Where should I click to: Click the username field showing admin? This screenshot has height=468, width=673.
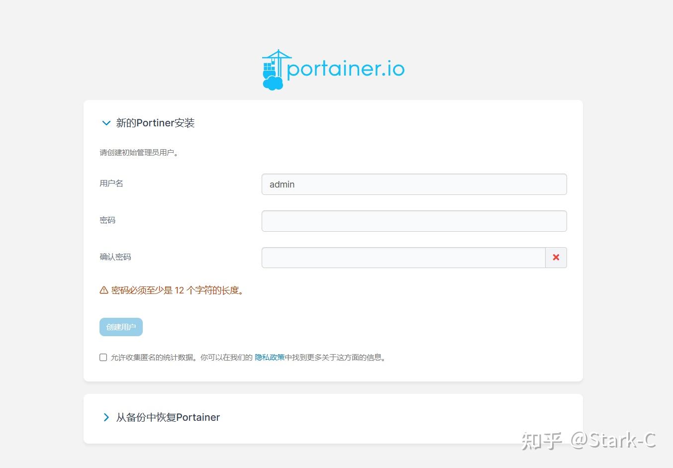(x=414, y=184)
